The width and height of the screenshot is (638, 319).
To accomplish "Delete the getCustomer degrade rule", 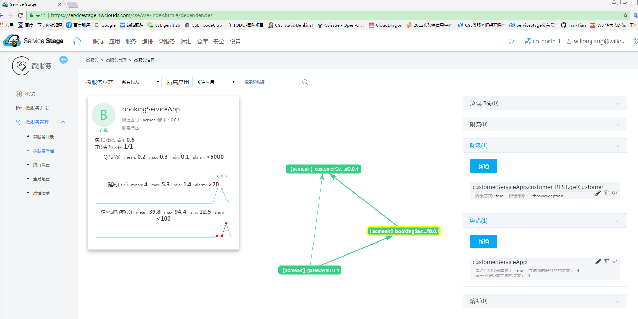I will click(x=606, y=193).
